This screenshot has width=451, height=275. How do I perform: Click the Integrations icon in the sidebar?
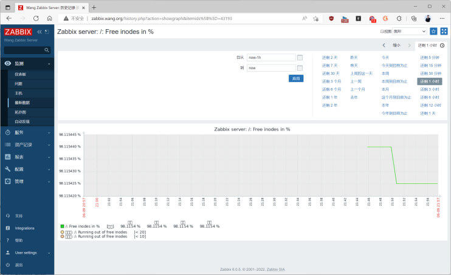coord(8,228)
